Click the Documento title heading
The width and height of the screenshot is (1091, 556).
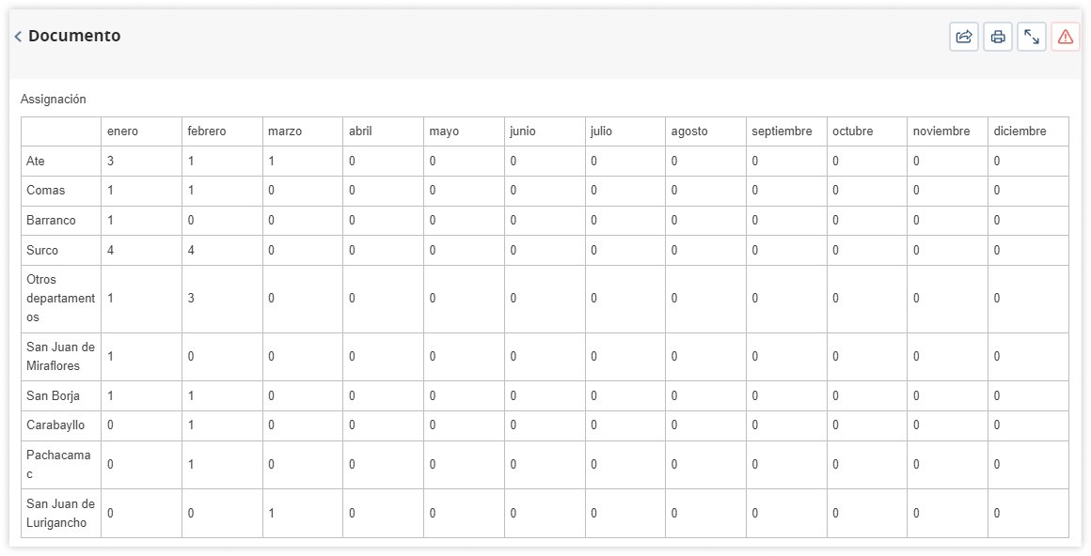tap(74, 36)
